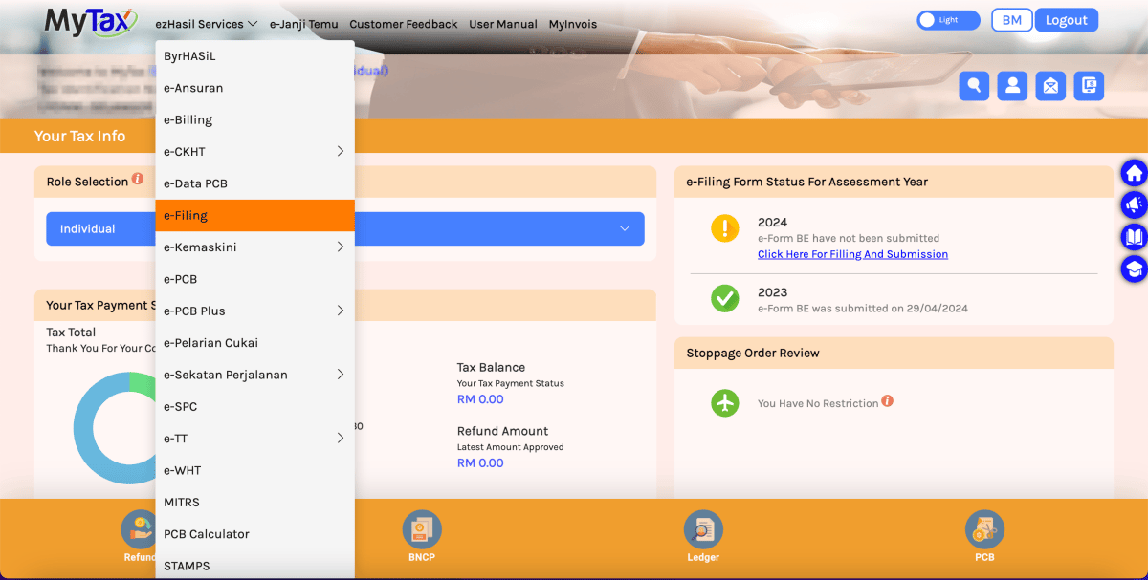Click the search icon button

pyautogui.click(x=974, y=86)
